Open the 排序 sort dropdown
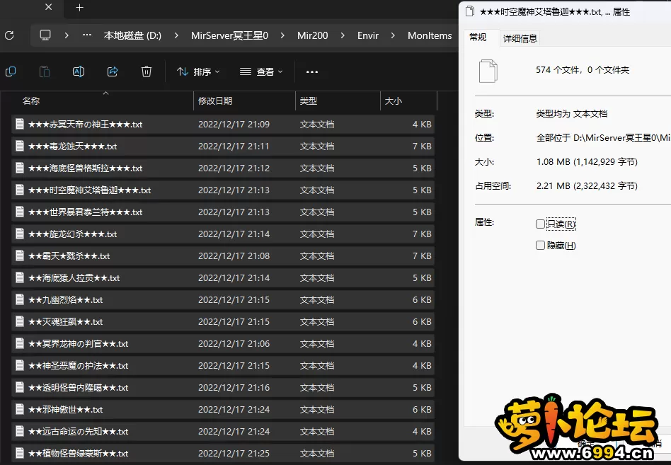The height and width of the screenshot is (465, 671). point(198,72)
